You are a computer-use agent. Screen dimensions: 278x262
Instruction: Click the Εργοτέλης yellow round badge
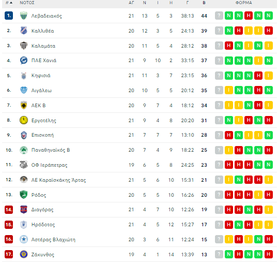coord(24,120)
